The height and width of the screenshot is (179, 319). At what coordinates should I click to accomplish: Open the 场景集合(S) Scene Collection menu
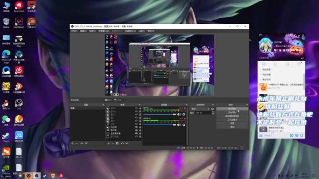(130, 31)
